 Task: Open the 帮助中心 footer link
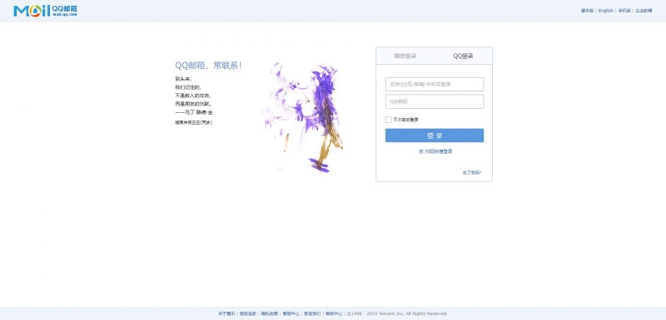tap(334, 313)
